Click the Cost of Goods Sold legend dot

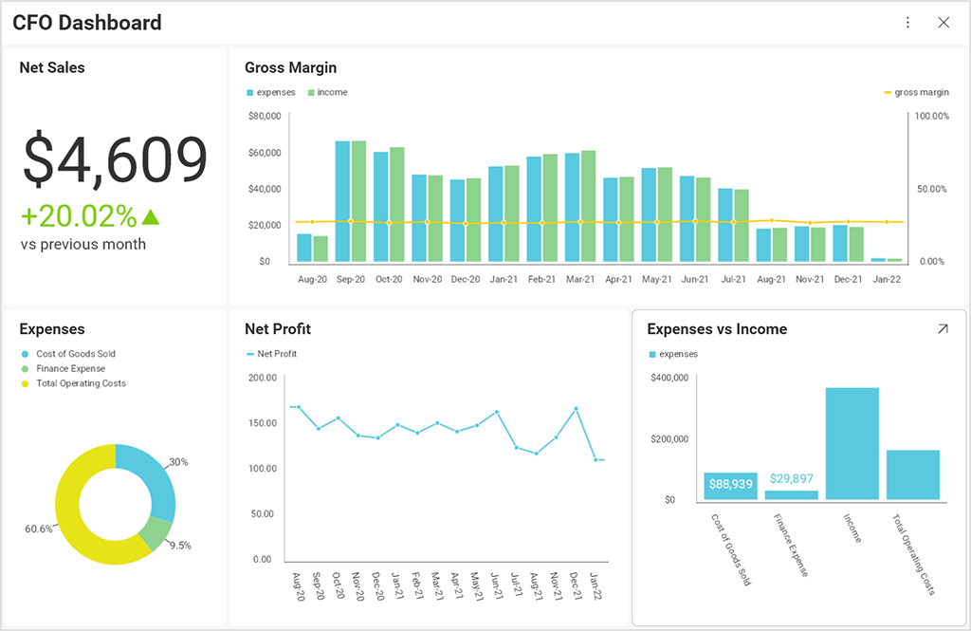[x=25, y=354]
